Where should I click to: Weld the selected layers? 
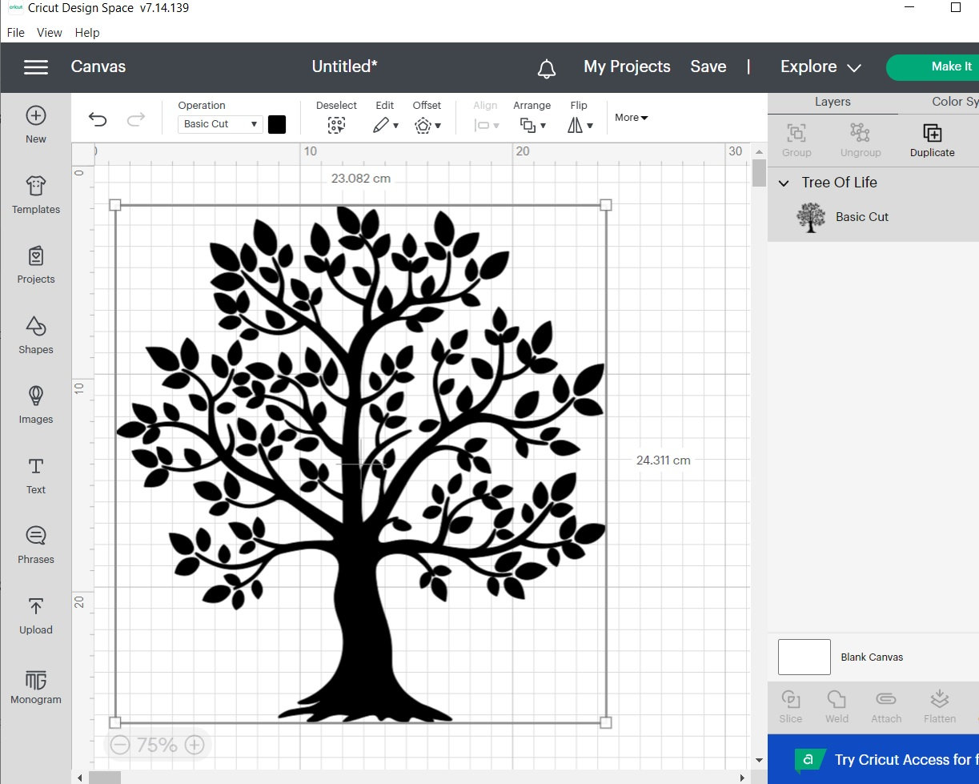click(837, 706)
